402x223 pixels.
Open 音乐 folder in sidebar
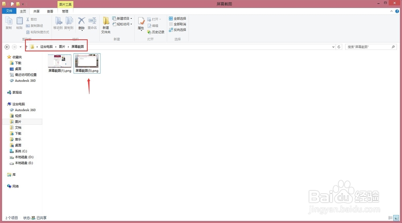15,139
